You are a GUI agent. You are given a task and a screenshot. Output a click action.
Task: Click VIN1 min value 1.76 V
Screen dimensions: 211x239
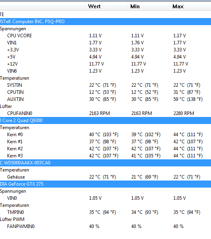click(x=137, y=43)
